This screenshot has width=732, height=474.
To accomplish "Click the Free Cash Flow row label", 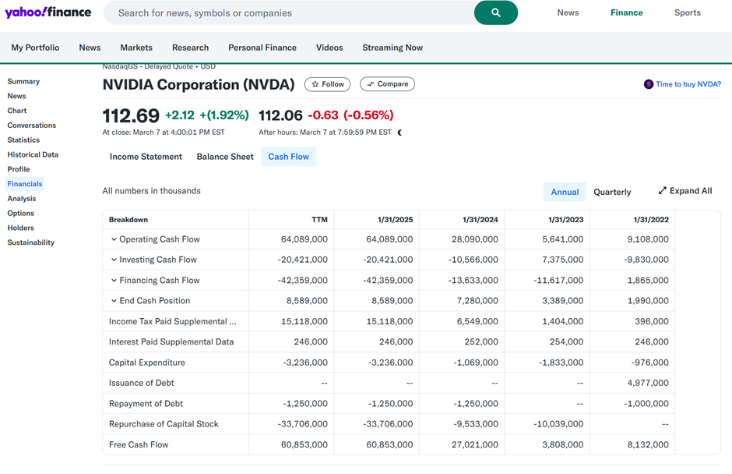I will coord(139,444).
